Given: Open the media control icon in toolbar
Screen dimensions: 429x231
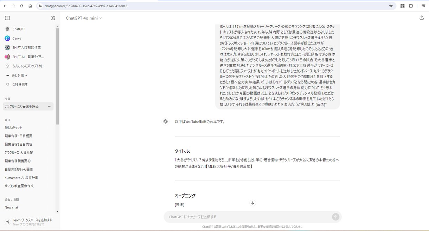Looking at the screenshot, I should tap(423, 6).
